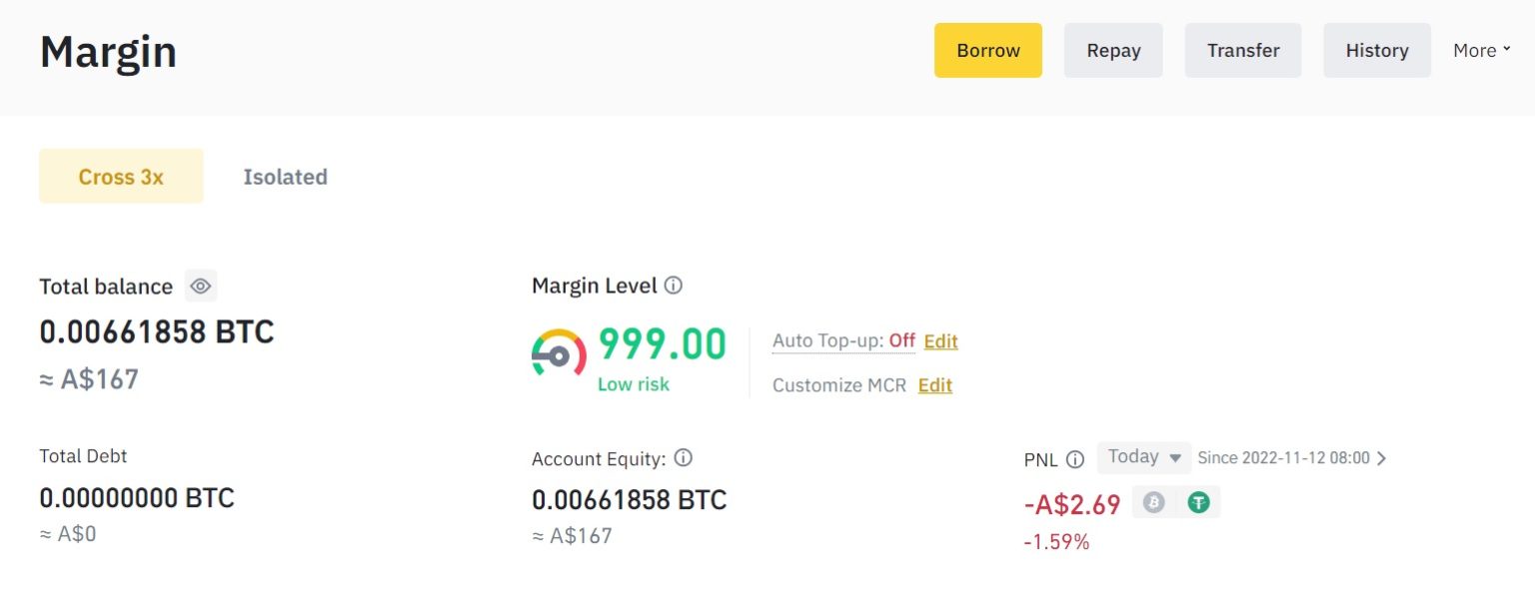The height and width of the screenshot is (599, 1535).
Task: Hide Total balance with the eye icon
Action: (x=200, y=286)
